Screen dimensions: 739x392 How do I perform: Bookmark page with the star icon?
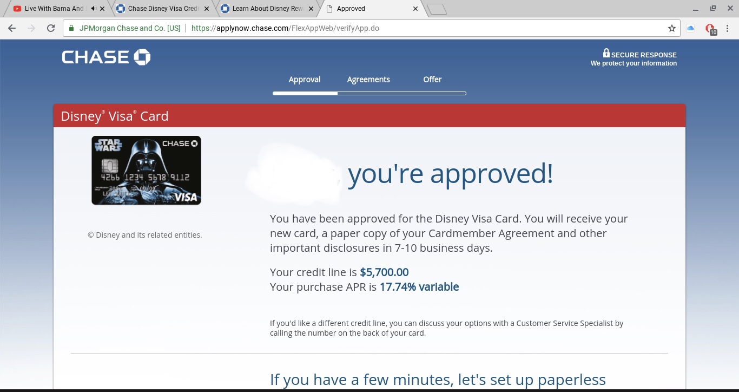point(671,28)
